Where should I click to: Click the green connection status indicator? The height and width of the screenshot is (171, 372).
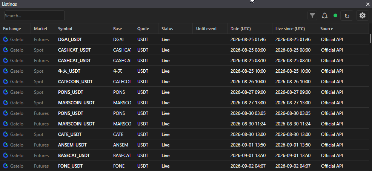click(x=335, y=16)
